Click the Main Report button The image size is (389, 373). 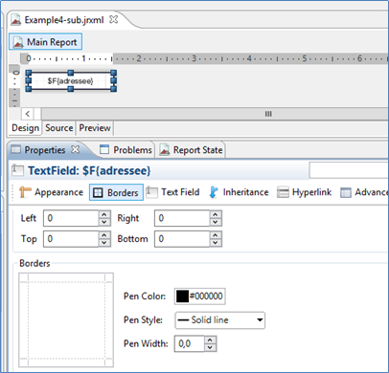[x=45, y=42]
